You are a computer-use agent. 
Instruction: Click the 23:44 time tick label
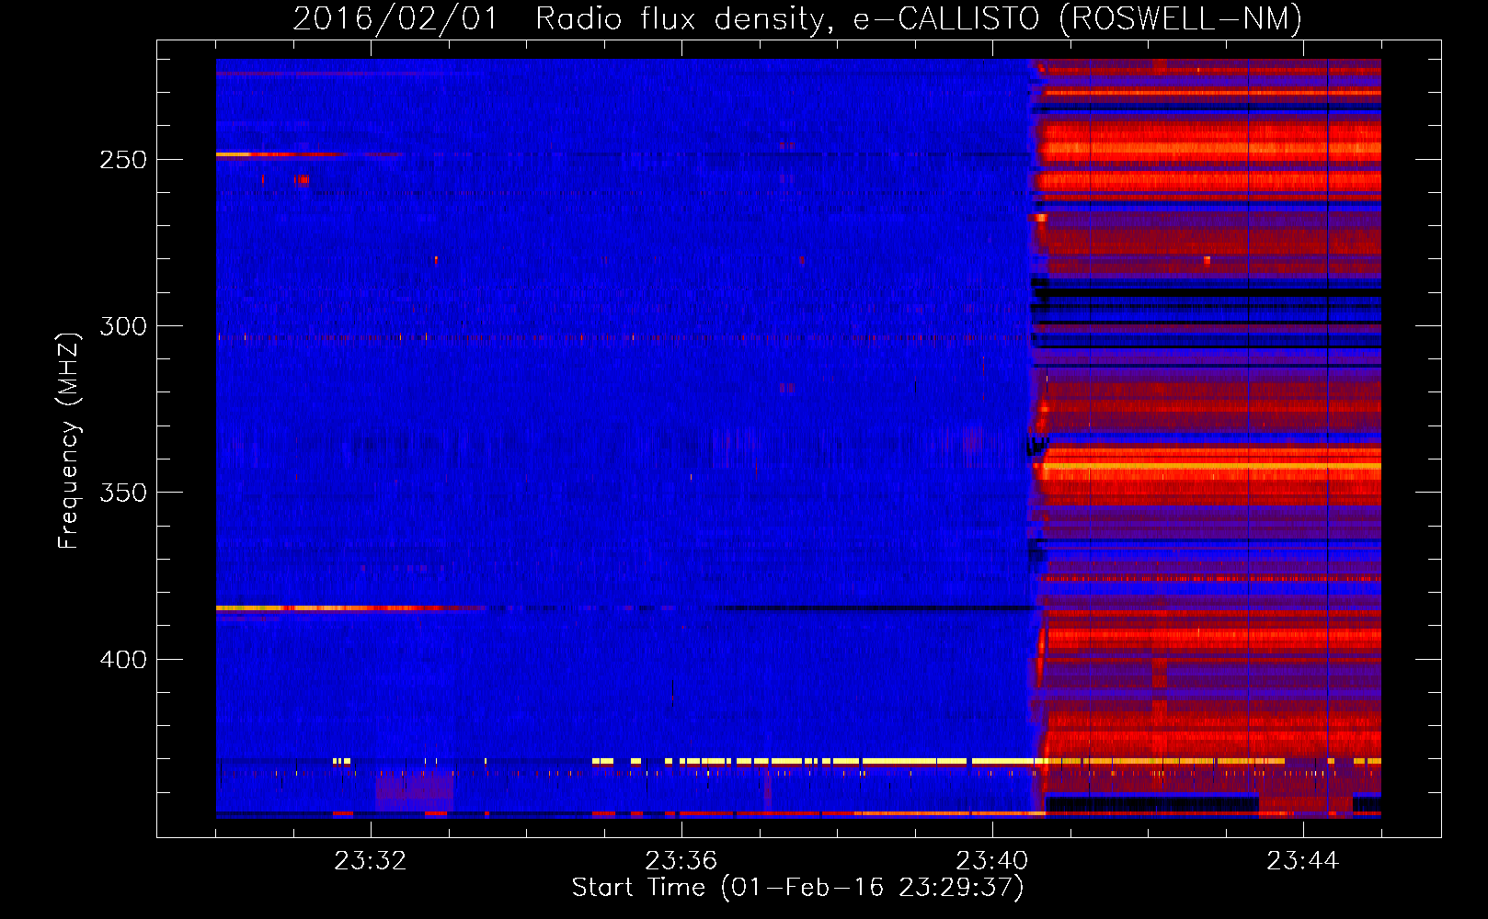pos(1302,861)
